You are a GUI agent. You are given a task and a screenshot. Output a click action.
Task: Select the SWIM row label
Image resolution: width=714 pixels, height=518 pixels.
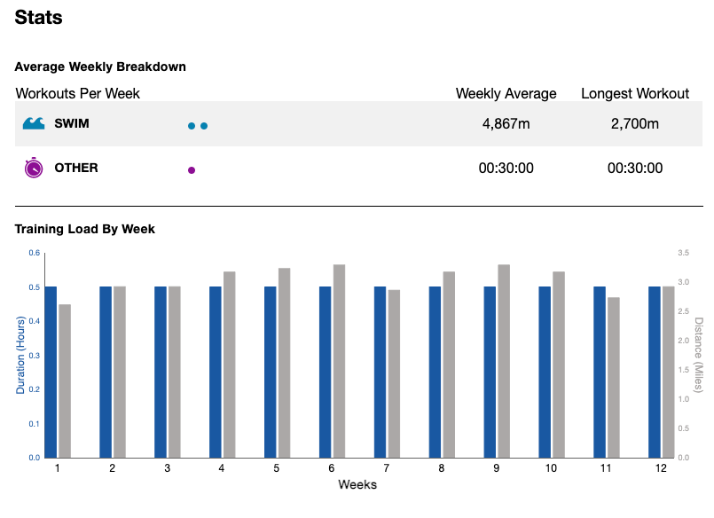tap(72, 124)
